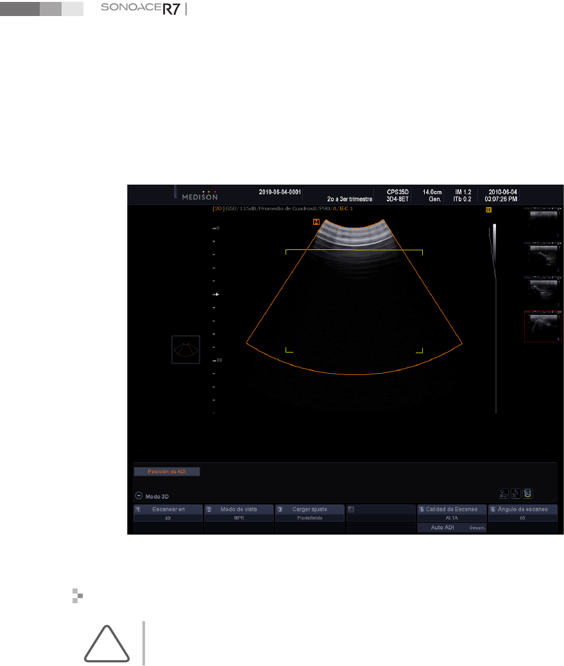Open thumbnail image 1 in clipboard

pyautogui.click(x=543, y=222)
